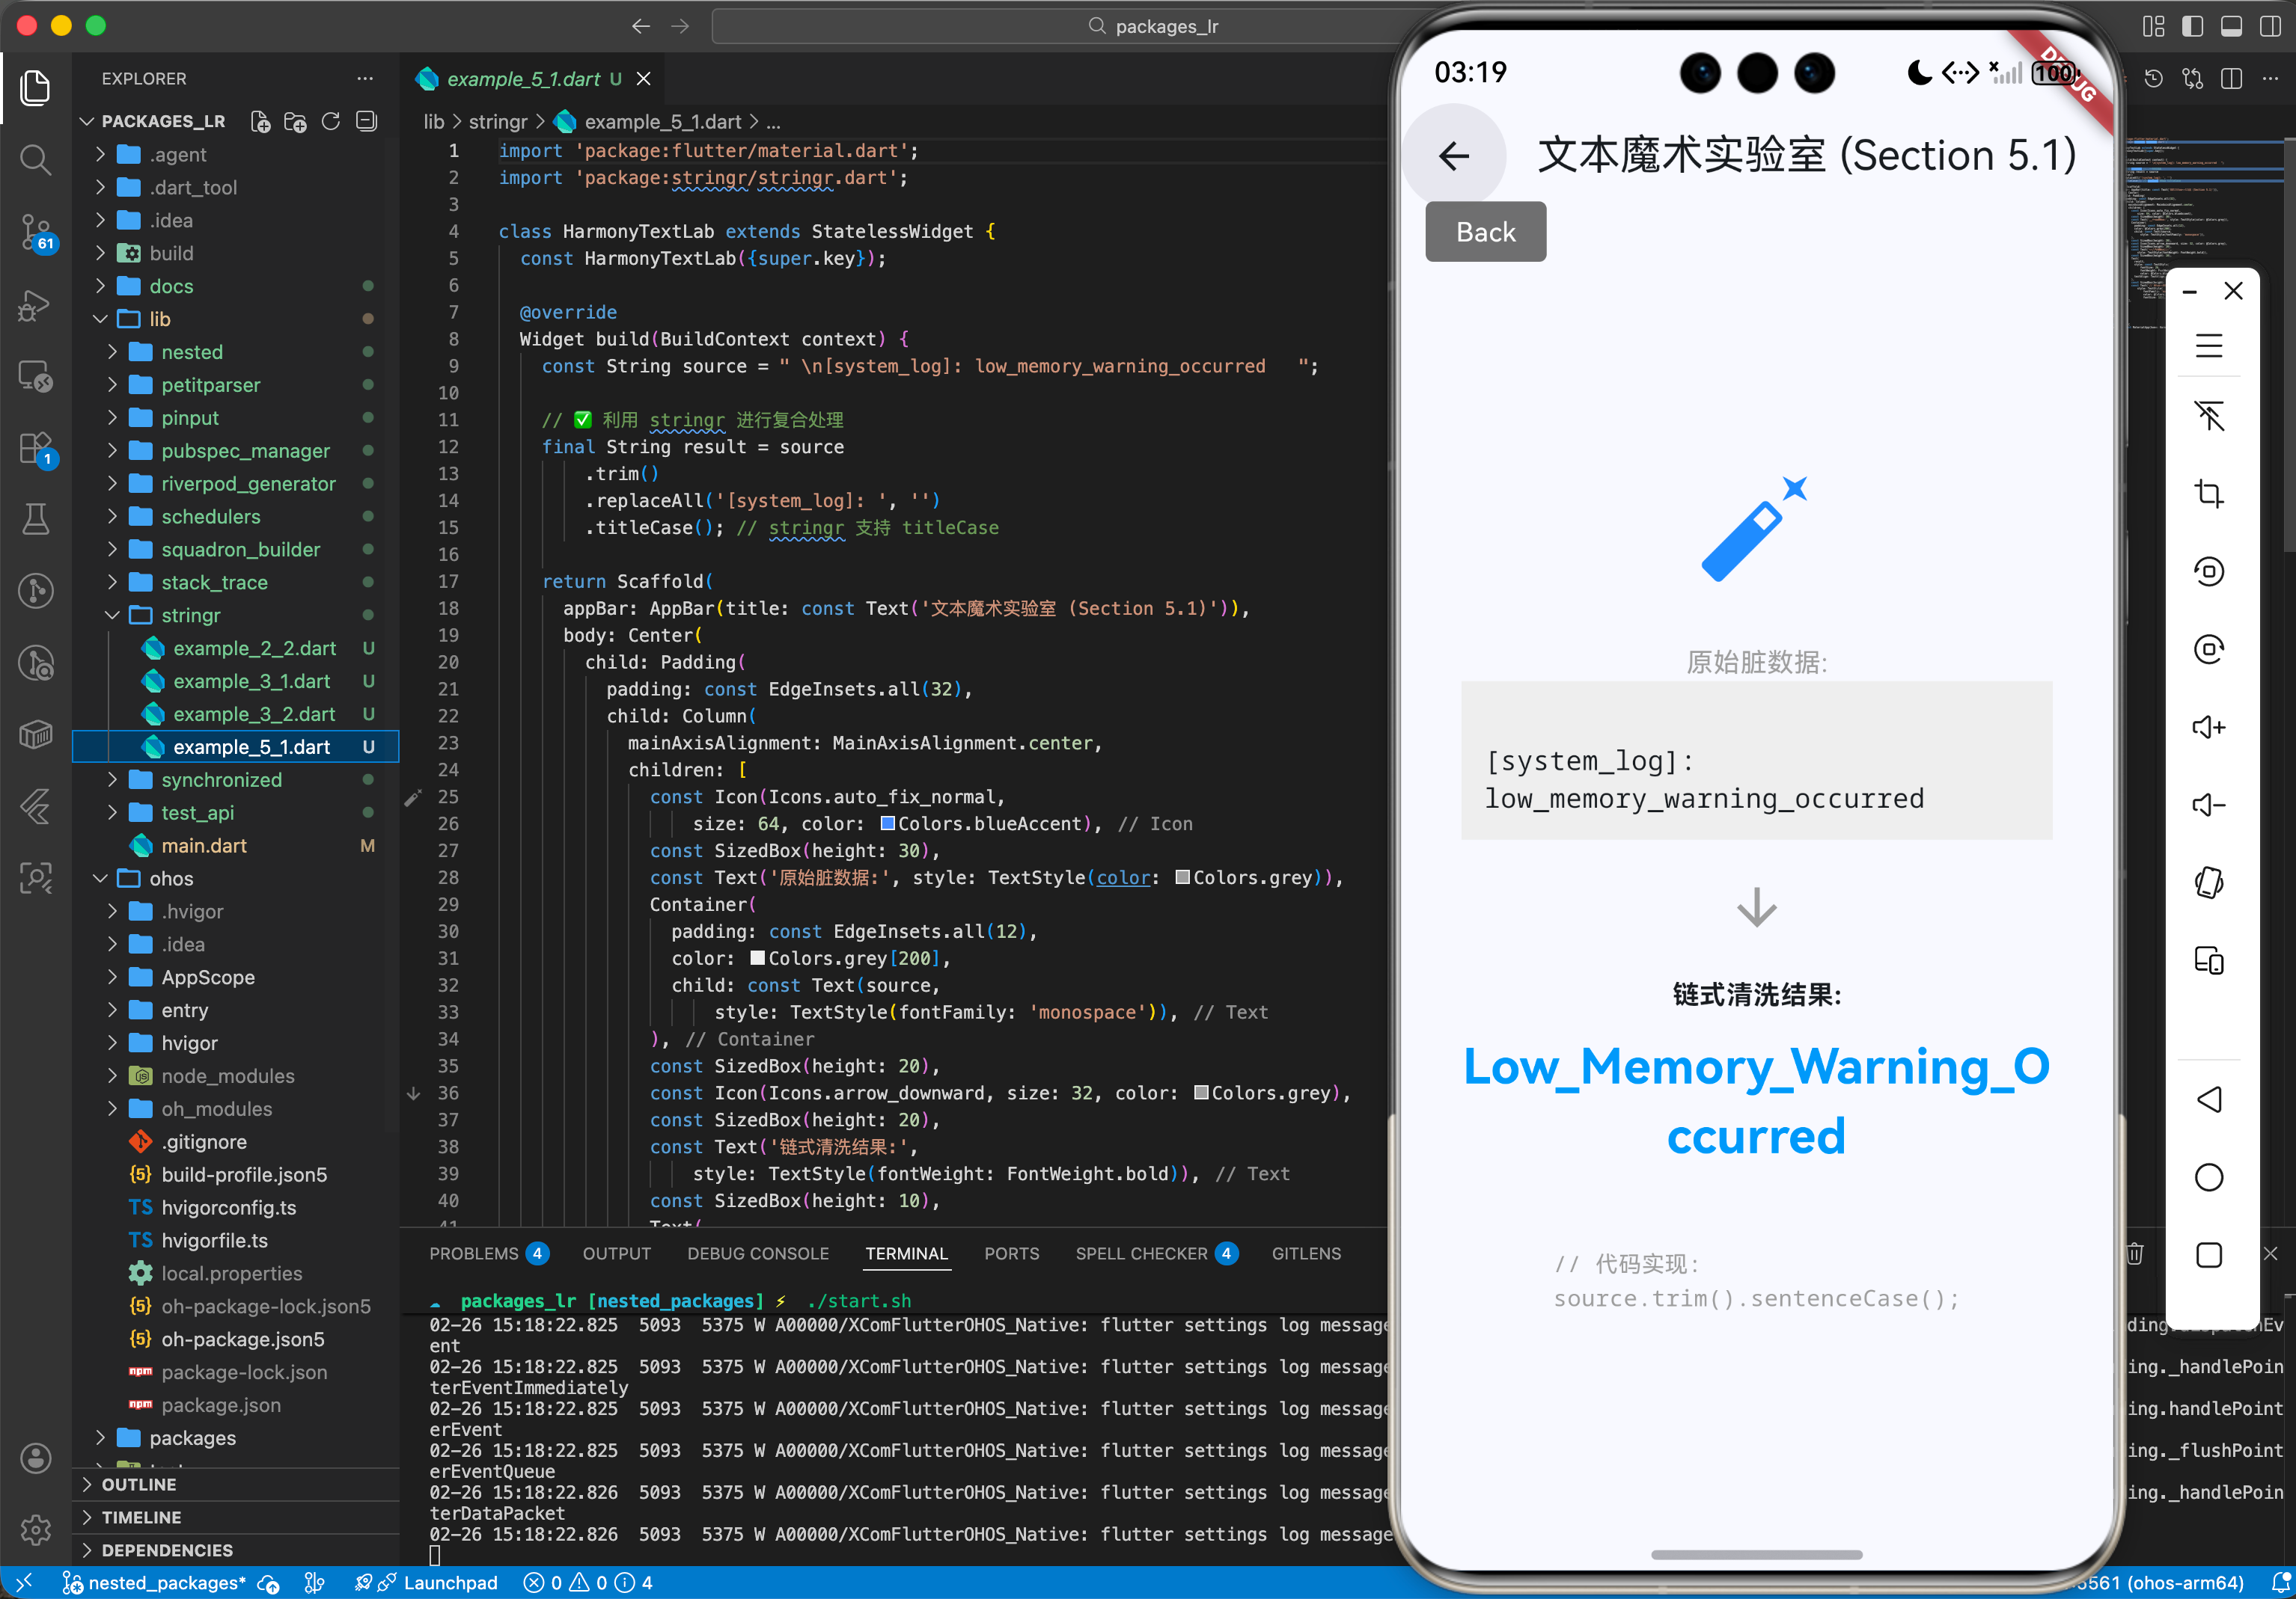This screenshot has height=1599, width=2296.
Task: Expand the nested folder
Action: (235, 352)
